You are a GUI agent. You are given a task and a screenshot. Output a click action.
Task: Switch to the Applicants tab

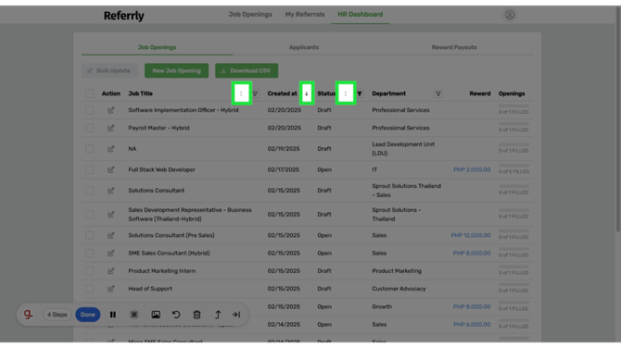[x=304, y=47]
